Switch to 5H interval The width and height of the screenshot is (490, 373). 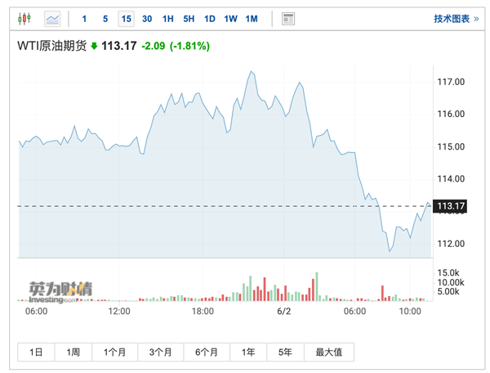pos(189,19)
